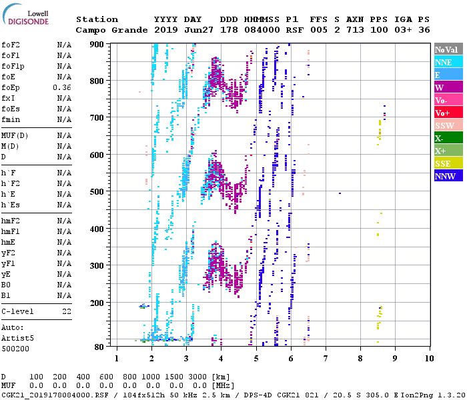Click the foEs parameter label
Viewport: 467px width, 400px height.
[11, 109]
